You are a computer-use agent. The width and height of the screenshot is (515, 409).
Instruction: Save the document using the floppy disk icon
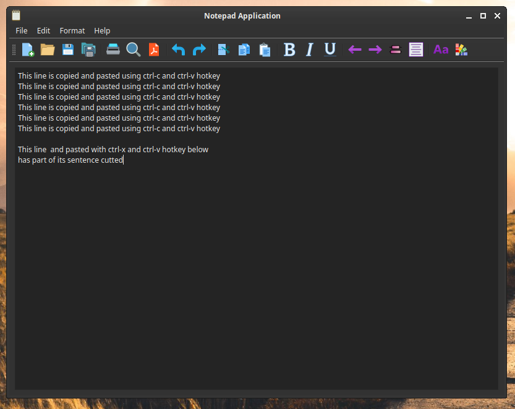(68, 50)
